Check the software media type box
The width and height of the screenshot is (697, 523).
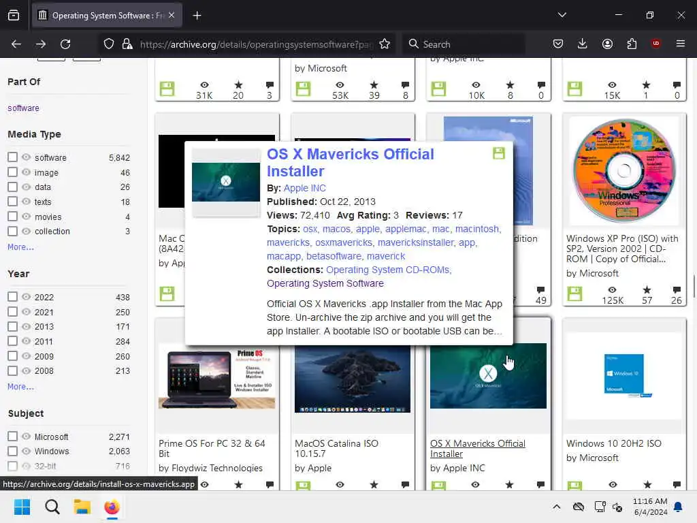coord(12,157)
